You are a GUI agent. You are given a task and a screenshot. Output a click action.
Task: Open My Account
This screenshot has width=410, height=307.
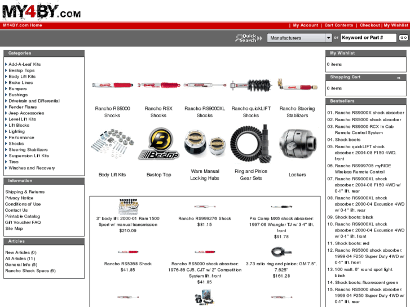click(x=306, y=25)
